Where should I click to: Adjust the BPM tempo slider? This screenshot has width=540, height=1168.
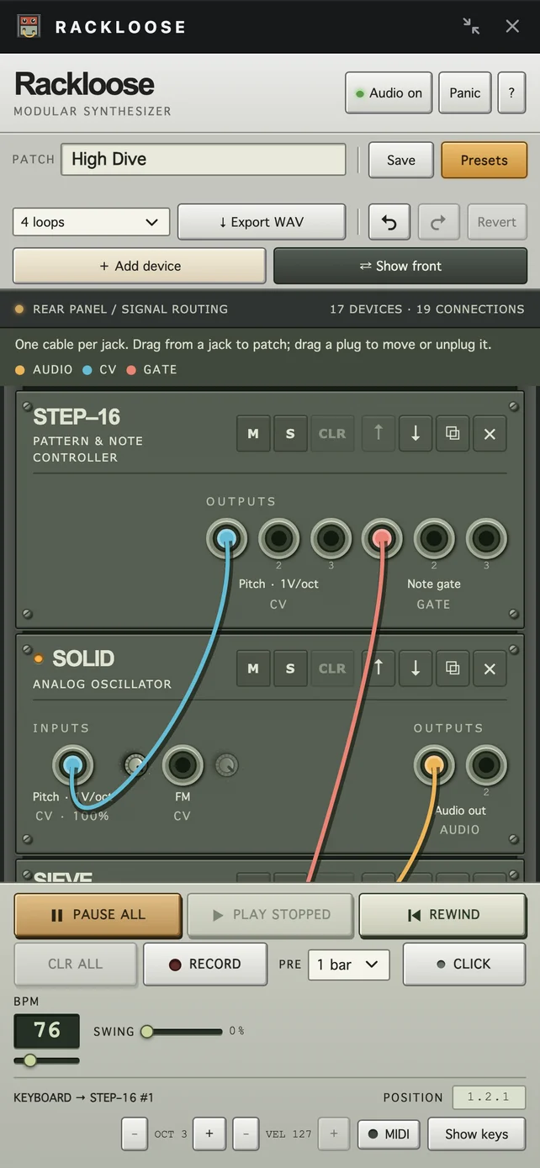[47, 1060]
